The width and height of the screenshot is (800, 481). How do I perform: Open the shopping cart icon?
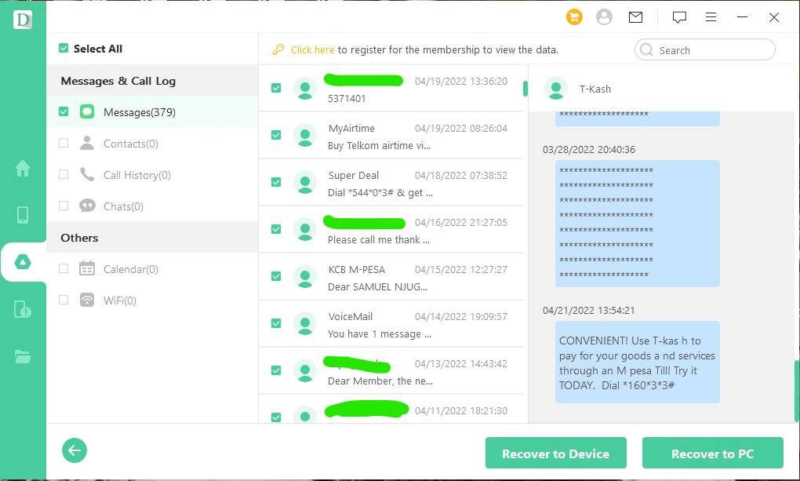pos(574,17)
